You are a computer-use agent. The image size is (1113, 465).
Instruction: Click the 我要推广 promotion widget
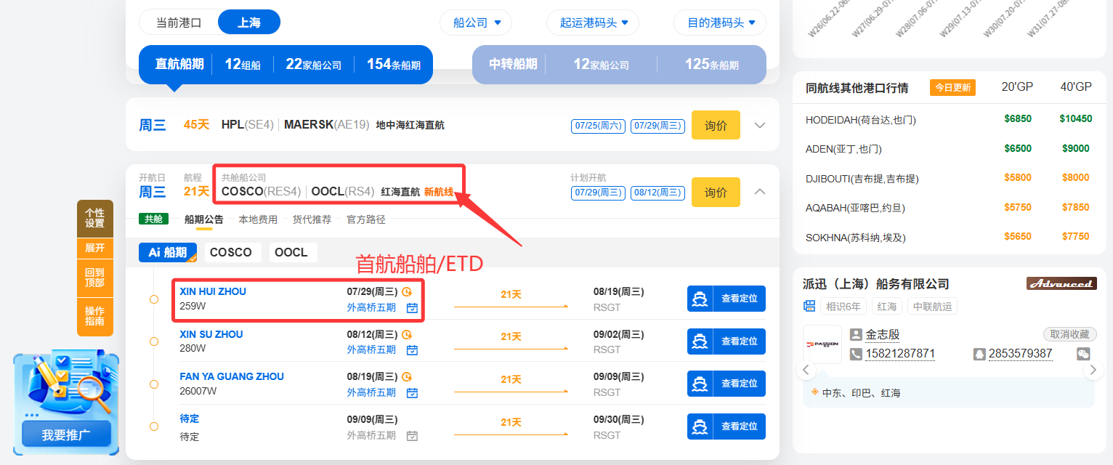click(x=66, y=435)
